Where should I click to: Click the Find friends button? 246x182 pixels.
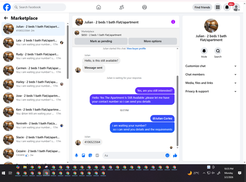point(202,7)
